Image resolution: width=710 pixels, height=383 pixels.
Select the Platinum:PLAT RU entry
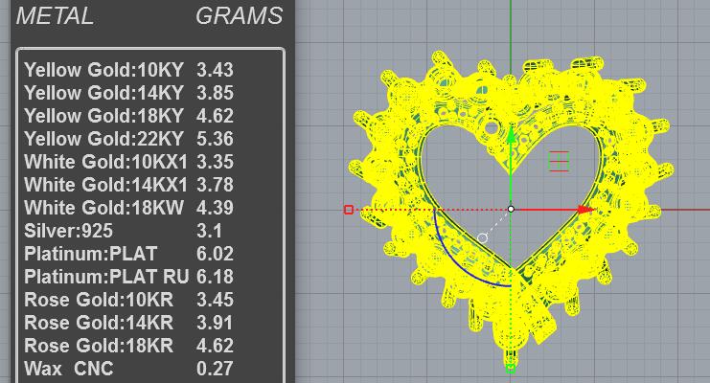128,276
